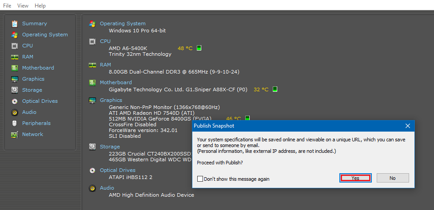Click the Proceed with Publish? text

pyautogui.click(x=220, y=163)
